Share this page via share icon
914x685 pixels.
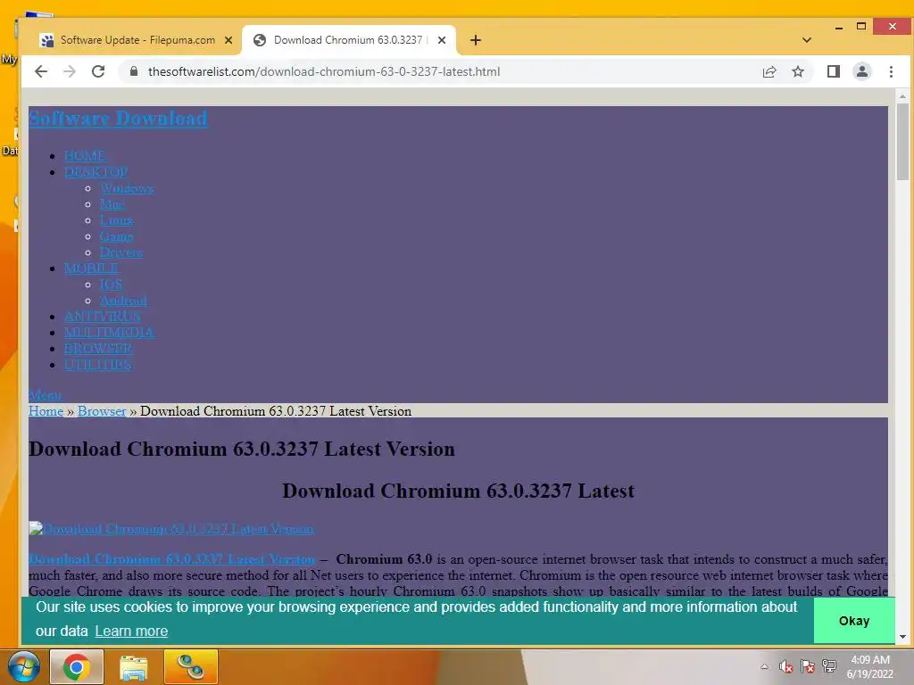click(x=769, y=71)
